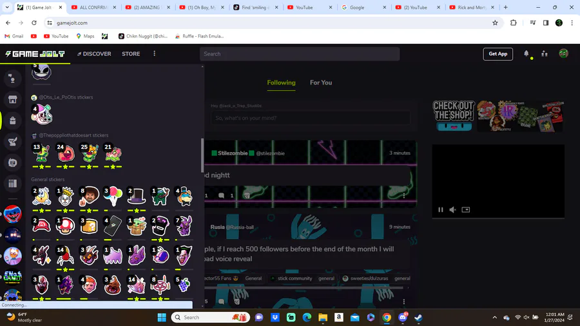Screen dimensions: 580x326
Task: Open the Windows Start menu
Action: (162, 318)
